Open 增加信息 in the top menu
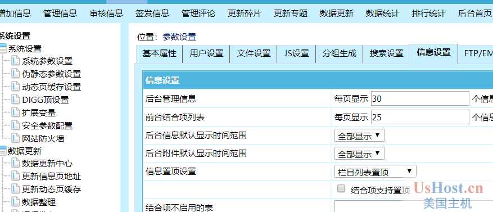Viewport: 493px width, 212px height. (15, 13)
